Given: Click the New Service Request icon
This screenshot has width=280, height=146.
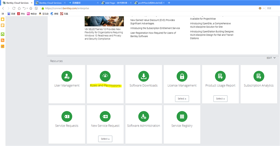Looking at the screenshot, I should pyautogui.click(x=105, y=116).
